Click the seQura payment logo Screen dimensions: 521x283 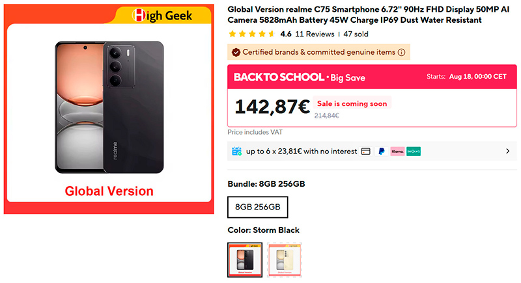414,152
